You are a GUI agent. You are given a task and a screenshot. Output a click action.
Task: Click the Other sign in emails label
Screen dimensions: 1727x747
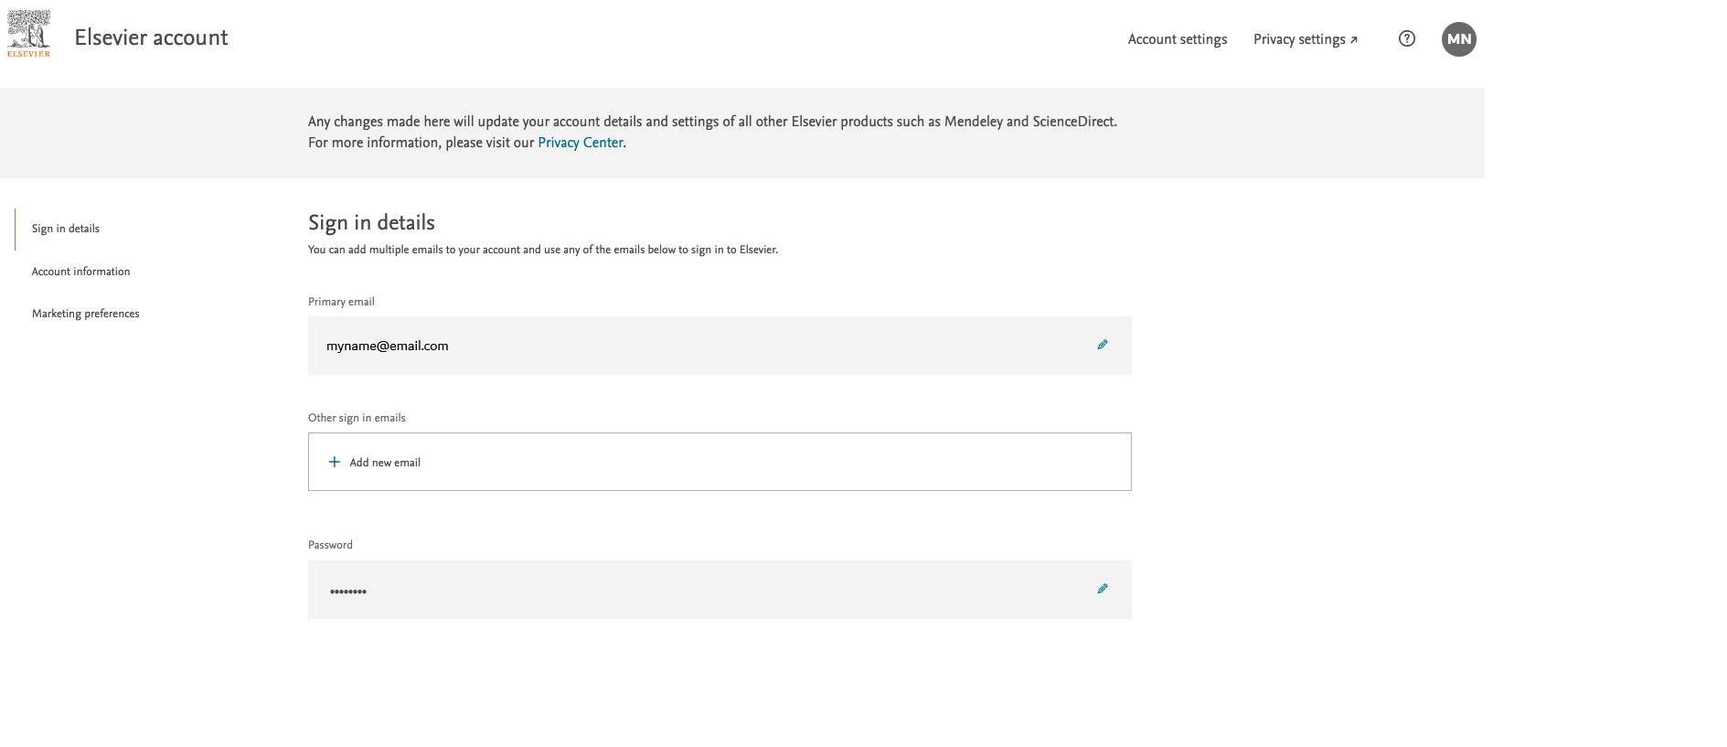tap(357, 418)
